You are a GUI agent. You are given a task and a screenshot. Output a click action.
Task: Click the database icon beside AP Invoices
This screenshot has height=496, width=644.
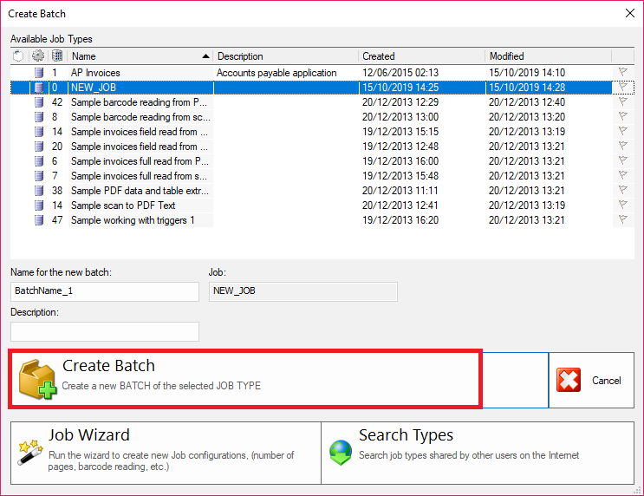coord(39,73)
